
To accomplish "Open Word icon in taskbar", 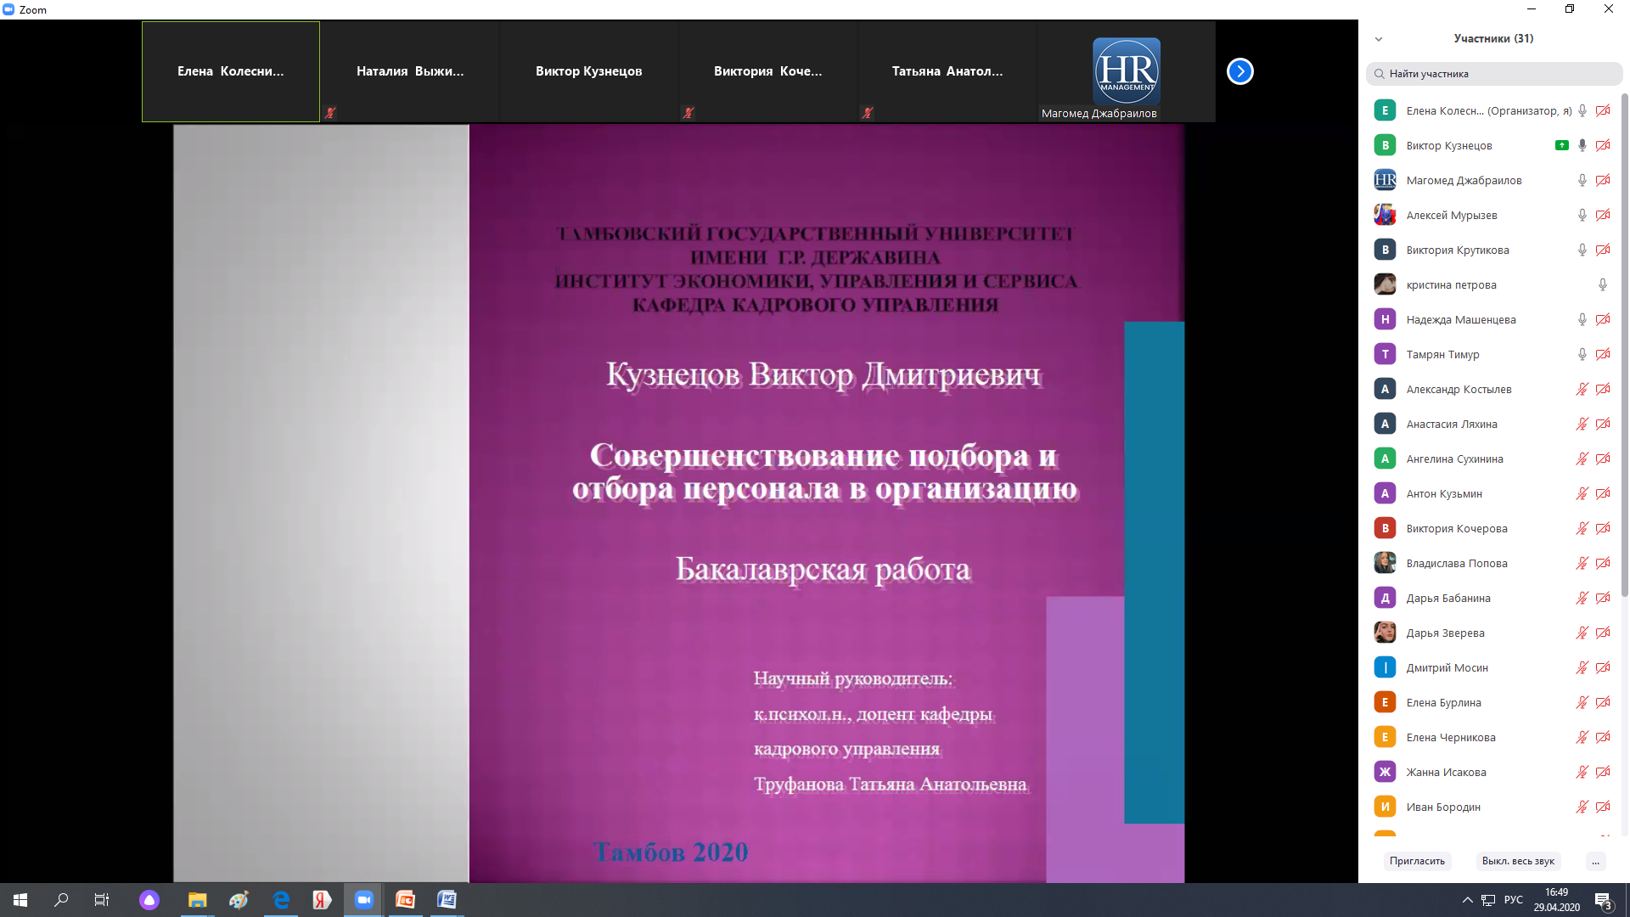I will point(447,900).
